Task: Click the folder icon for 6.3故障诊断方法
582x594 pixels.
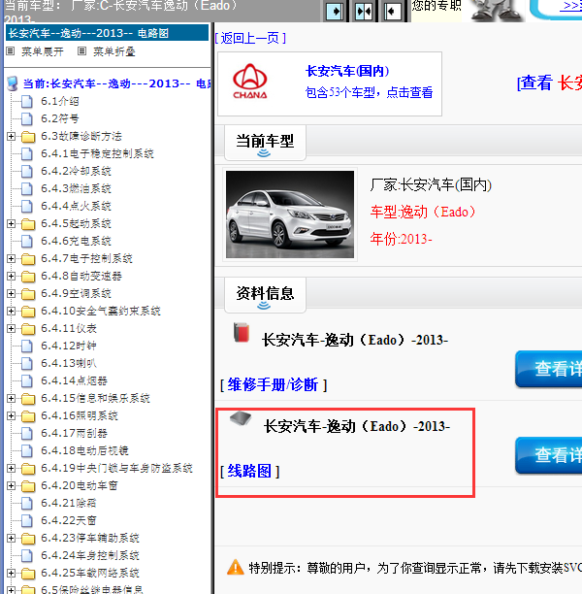Action: [28, 137]
